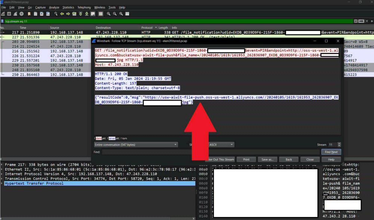Toggle packet list colorization
Screen dimensions: 374x220
pyautogui.click(x=101, y=14)
